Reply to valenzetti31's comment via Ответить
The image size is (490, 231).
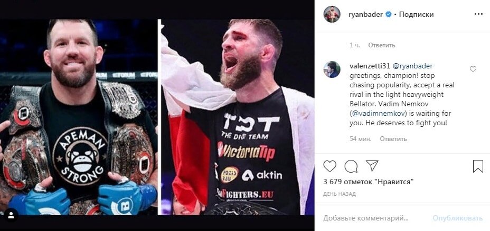(393, 139)
